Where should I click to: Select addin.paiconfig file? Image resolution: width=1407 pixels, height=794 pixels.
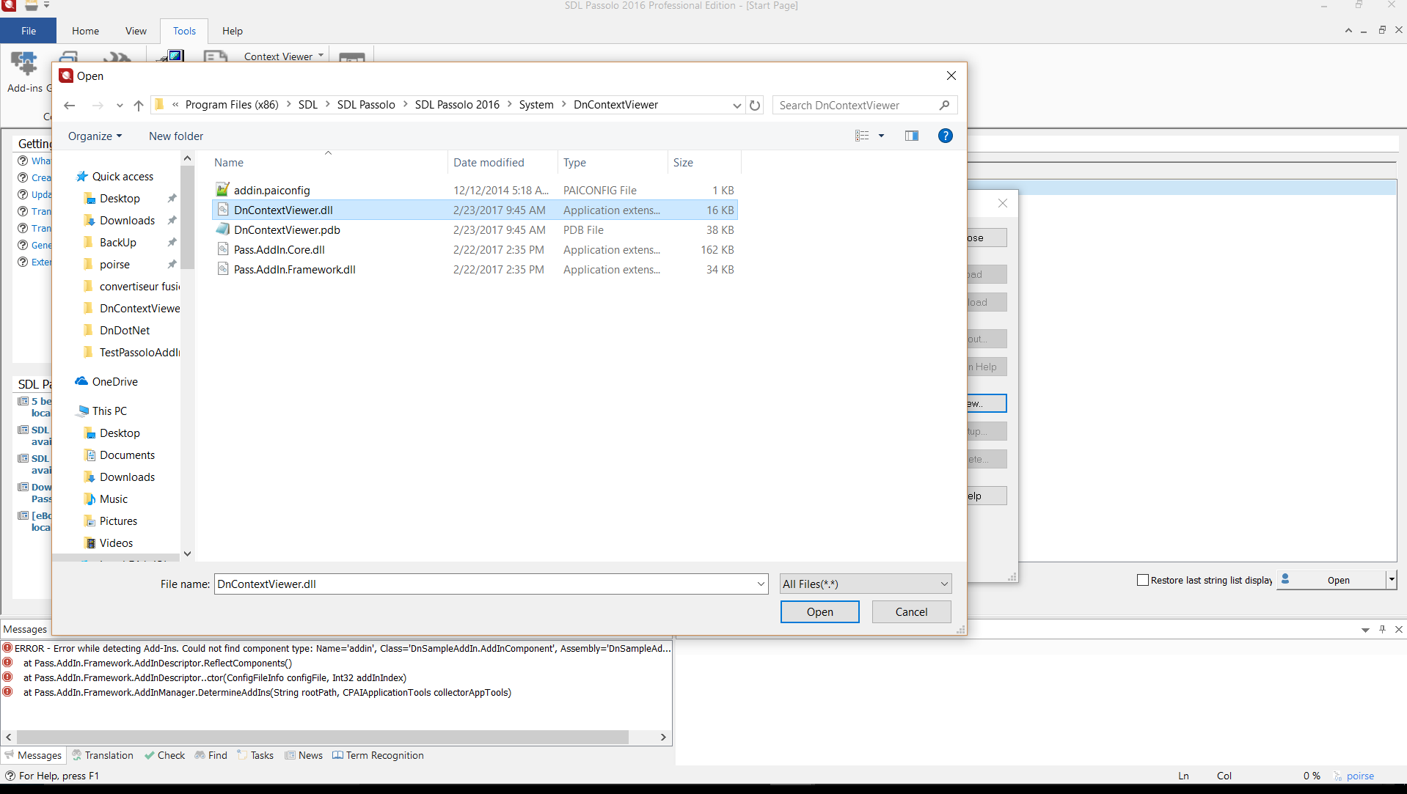[x=475, y=190]
